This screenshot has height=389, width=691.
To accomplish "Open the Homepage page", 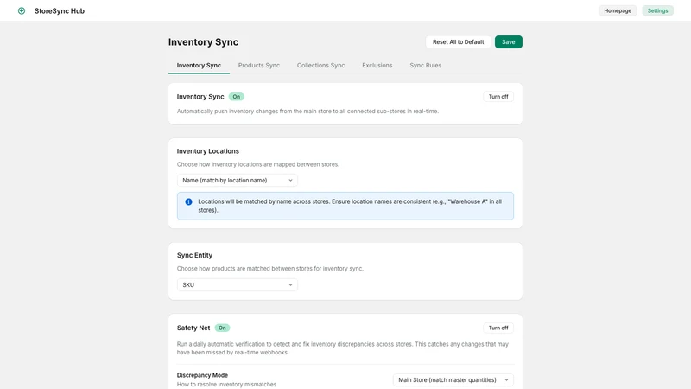I will point(618,10).
